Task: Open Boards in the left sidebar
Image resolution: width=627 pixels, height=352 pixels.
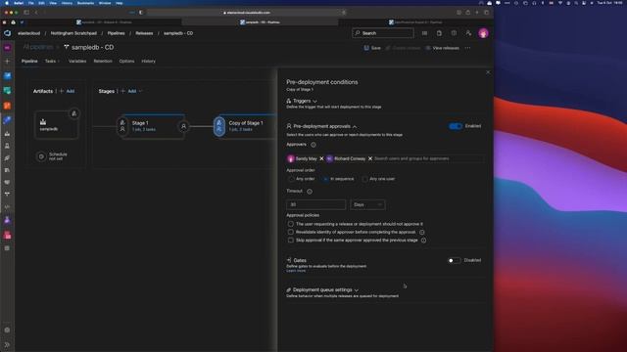Action: click(7, 91)
